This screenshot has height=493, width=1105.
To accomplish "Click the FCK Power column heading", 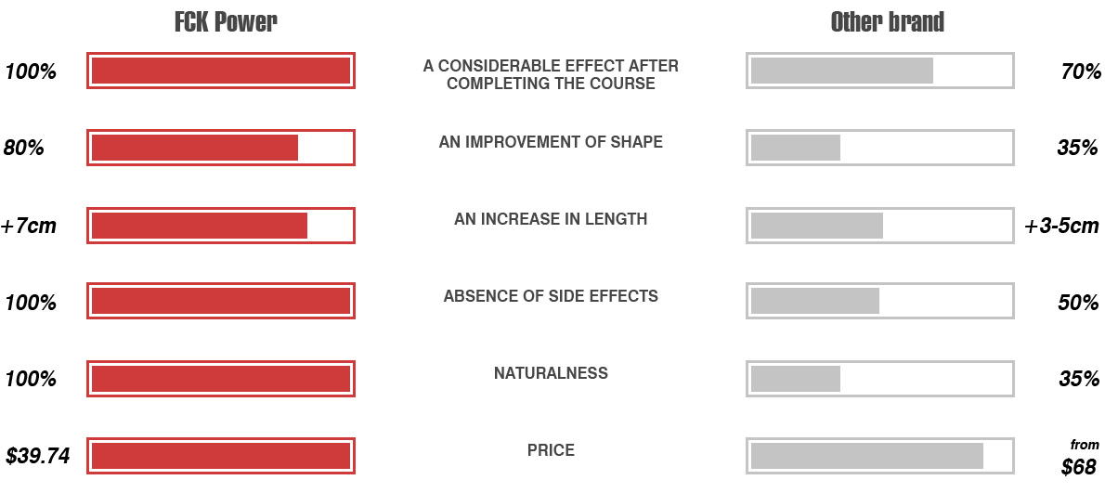I will pos(226,22).
